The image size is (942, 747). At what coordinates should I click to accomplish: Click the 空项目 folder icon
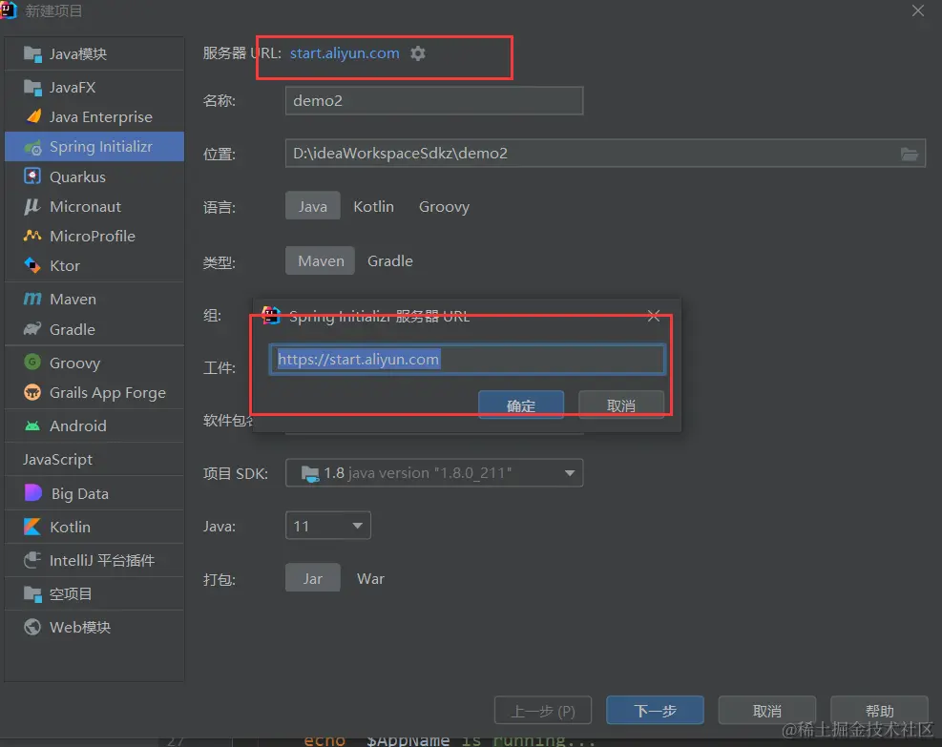[32, 593]
